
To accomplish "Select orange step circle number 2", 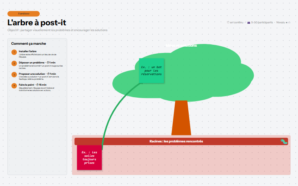I will tap(14, 63).
